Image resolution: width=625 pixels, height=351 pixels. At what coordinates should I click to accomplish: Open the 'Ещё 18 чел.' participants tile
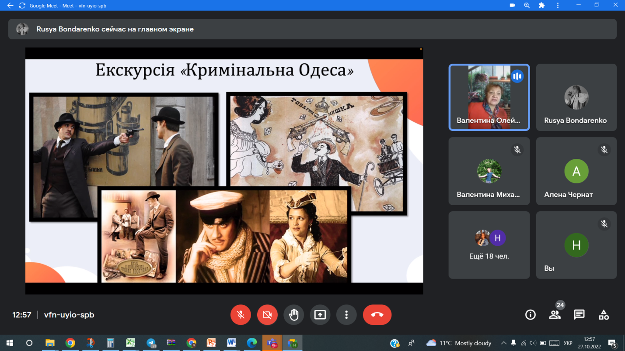click(x=489, y=245)
